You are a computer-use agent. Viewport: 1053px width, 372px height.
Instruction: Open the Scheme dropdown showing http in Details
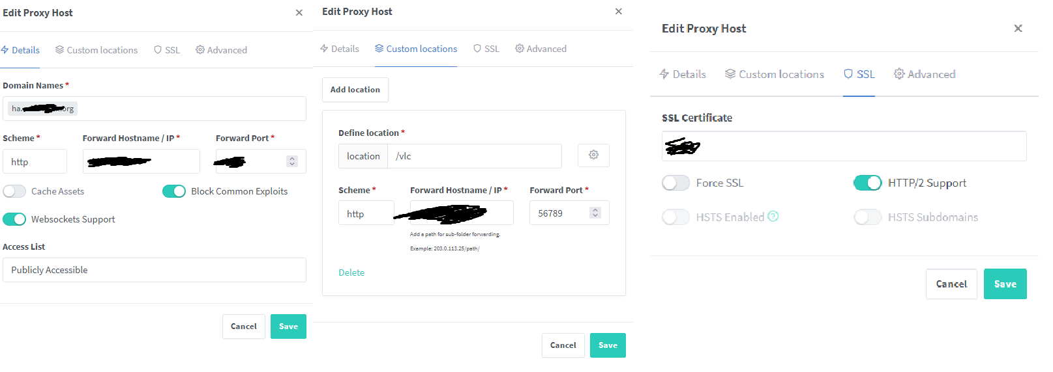tap(35, 162)
